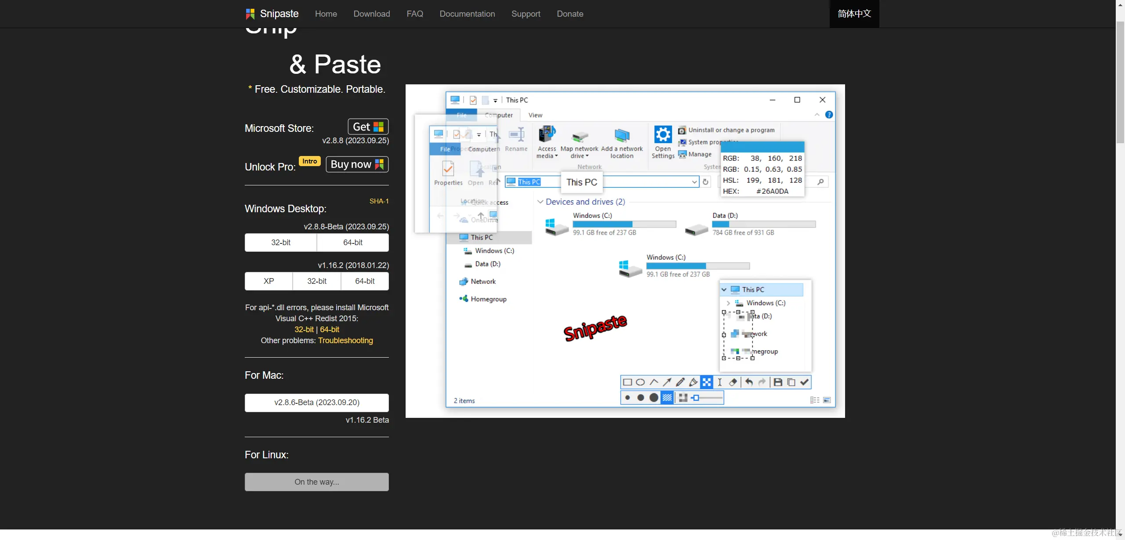Click the blue Open Settings gear icon

point(663,134)
